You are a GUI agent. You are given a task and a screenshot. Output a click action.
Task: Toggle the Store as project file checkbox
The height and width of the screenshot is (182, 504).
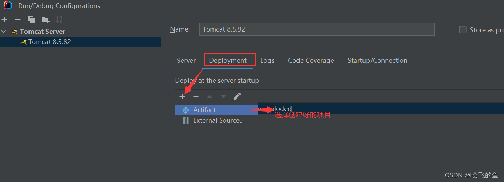tap(463, 30)
